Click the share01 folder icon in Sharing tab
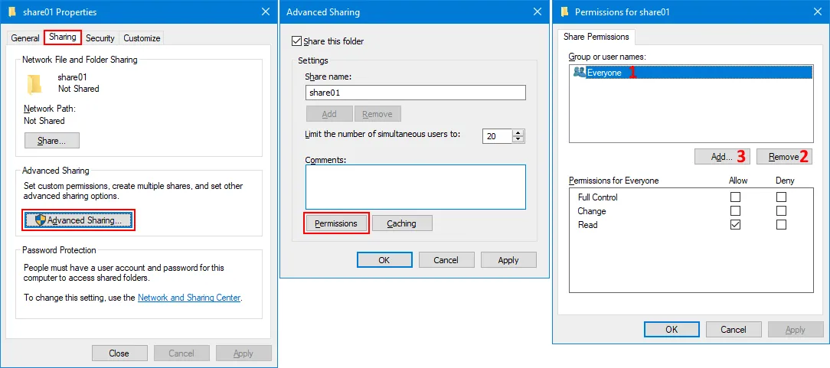Screen dimensions: 830x368 pyautogui.click(x=34, y=83)
